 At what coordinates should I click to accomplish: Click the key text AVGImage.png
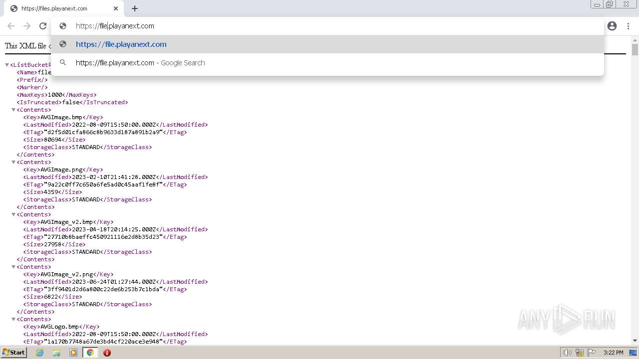61,170
